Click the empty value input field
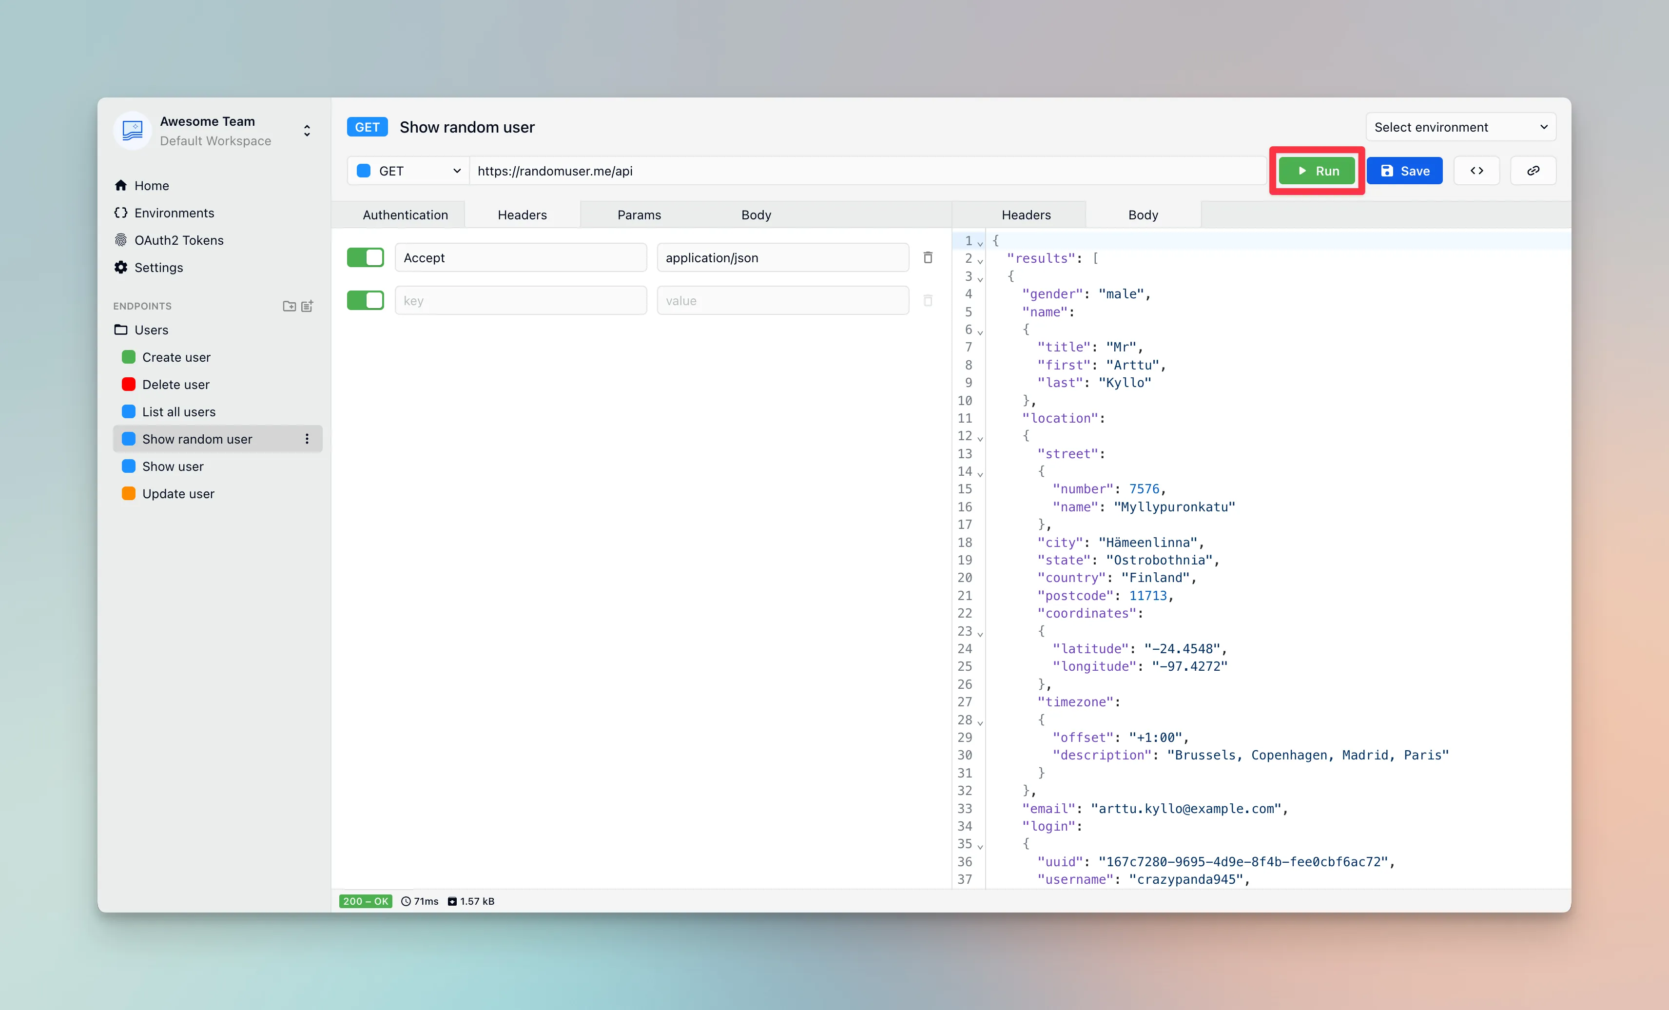The width and height of the screenshot is (1669, 1010). [783, 300]
